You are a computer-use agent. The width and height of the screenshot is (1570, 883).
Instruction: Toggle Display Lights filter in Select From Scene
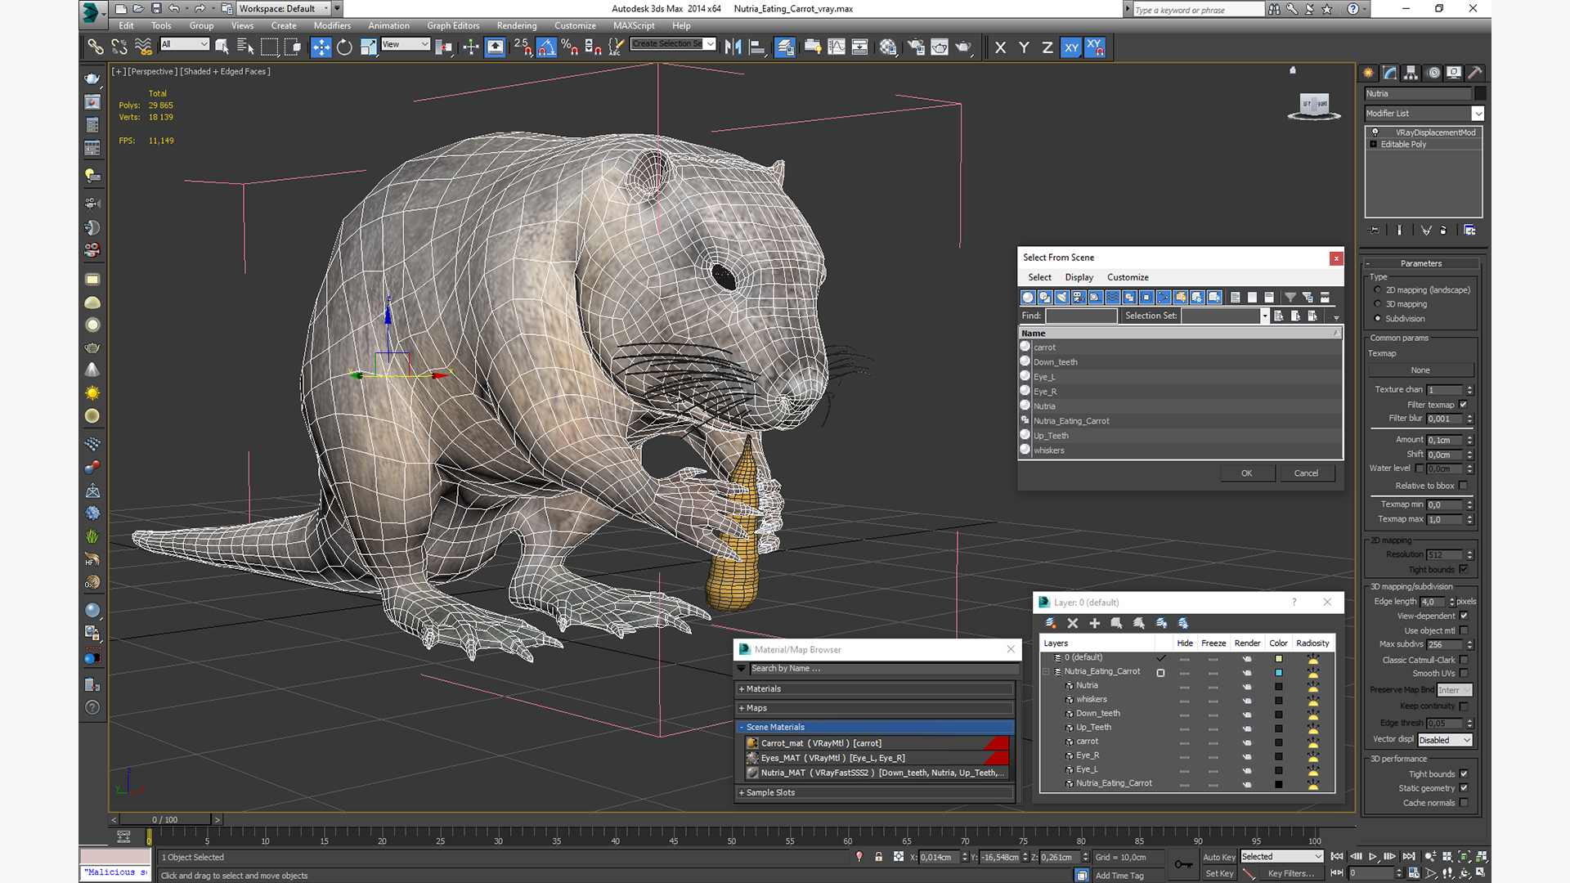[1061, 298]
